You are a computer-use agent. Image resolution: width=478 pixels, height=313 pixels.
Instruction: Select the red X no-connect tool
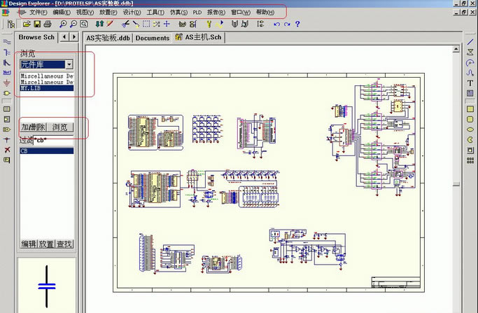(7, 150)
